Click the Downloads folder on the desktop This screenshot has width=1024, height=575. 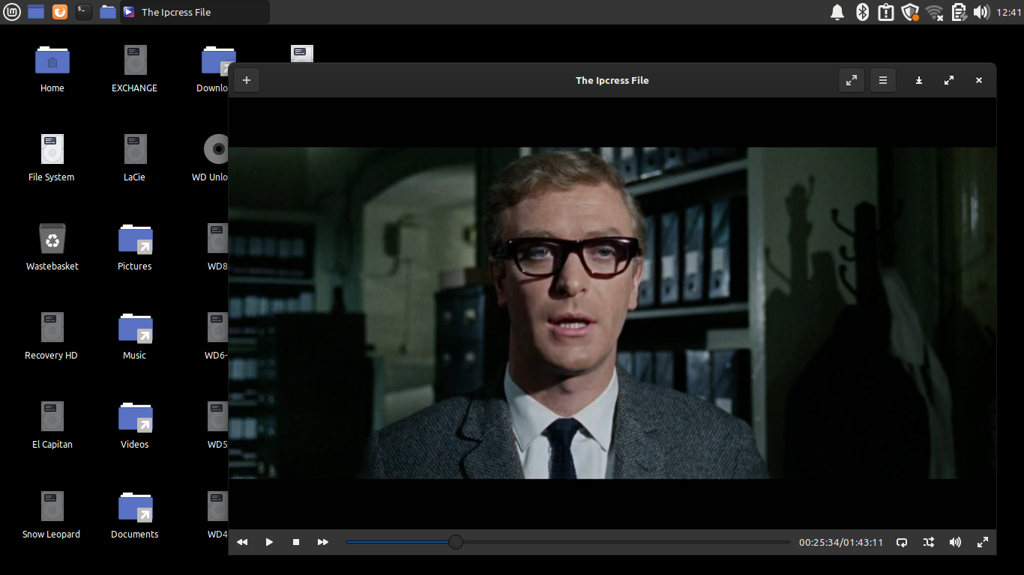point(214,69)
